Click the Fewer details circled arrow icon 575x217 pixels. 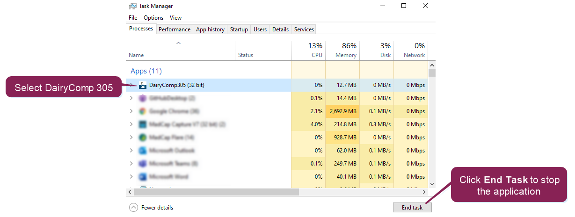[x=134, y=207]
